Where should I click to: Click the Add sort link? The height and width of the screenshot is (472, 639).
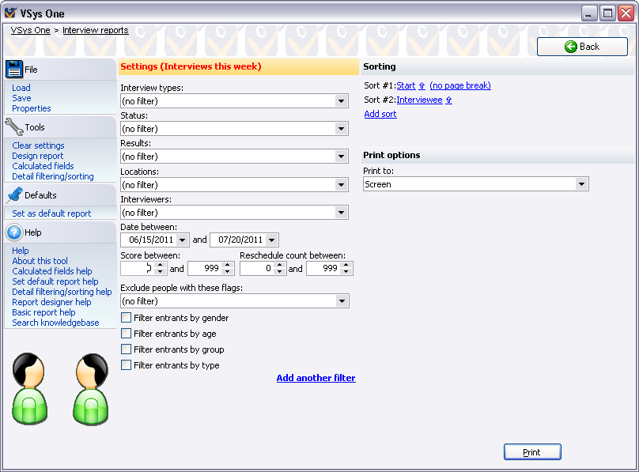pyautogui.click(x=380, y=114)
